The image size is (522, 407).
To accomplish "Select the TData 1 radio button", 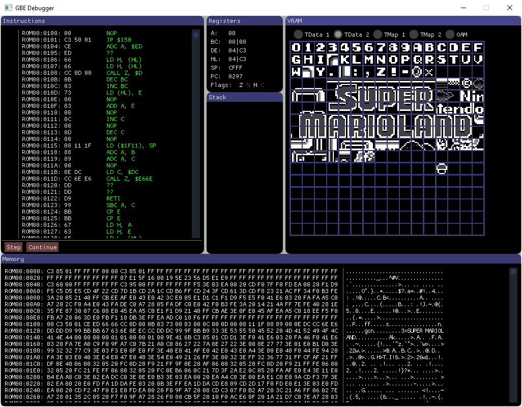I will click(298, 35).
